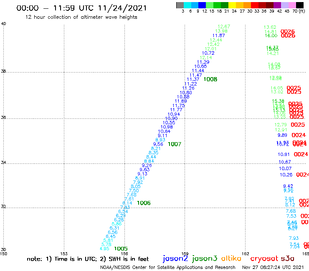
Task: Click the wave height value 10.55
Action: 169,123
